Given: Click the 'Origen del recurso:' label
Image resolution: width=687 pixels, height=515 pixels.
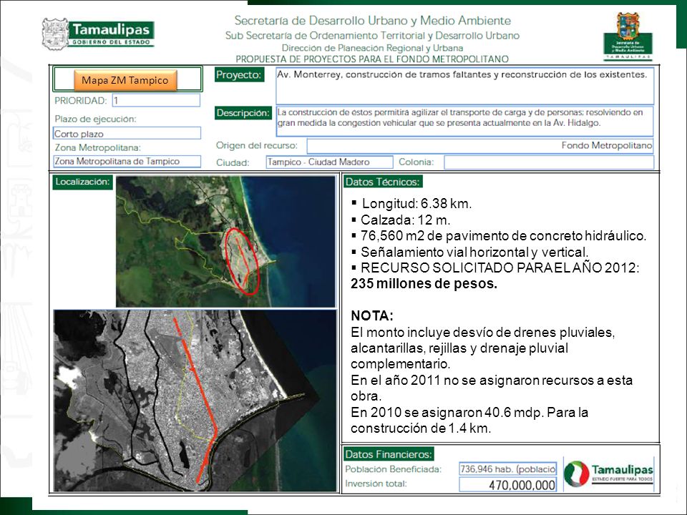Looking at the screenshot, I should [257, 145].
